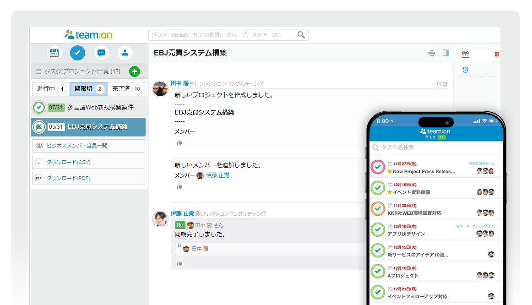Download the task list as PDF

point(88,179)
